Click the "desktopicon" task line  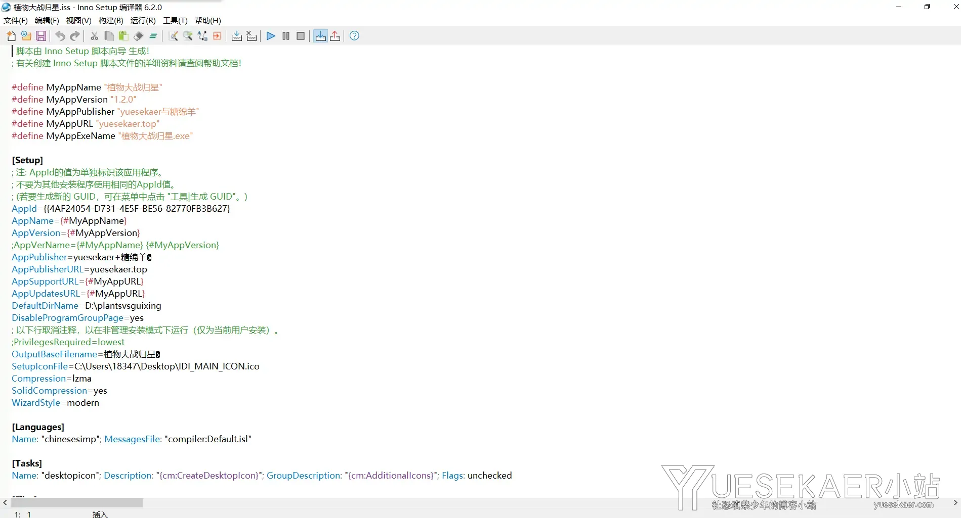[x=262, y=476]
